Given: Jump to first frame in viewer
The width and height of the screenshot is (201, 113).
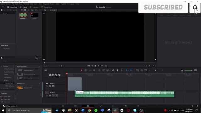Looking at the screenshot, I should [88, 66].
